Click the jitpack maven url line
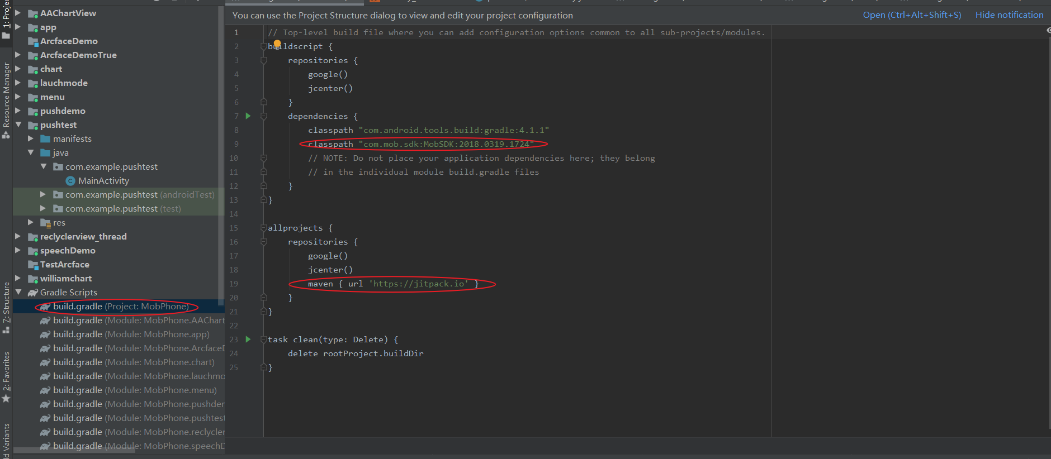This screenshot has width=1051, height=459. (393, 284)
